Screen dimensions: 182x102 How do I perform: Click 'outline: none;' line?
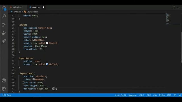click(32, 61)
